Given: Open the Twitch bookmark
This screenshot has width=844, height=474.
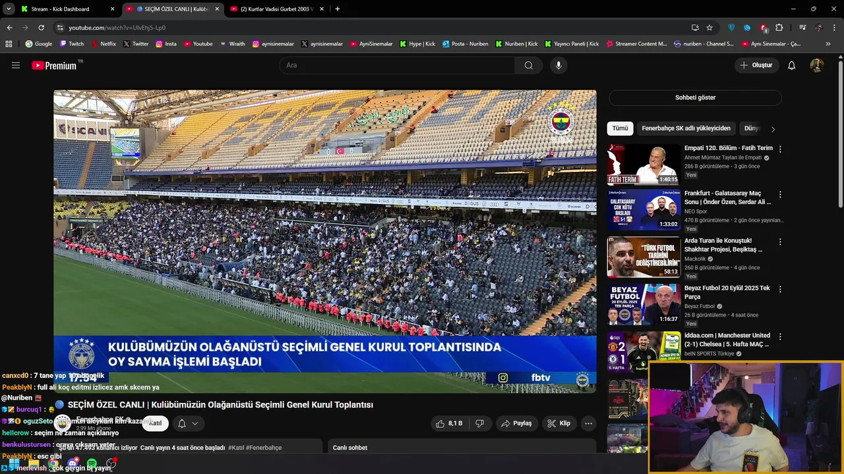Looking at the screenshot, I should (72, 44).
